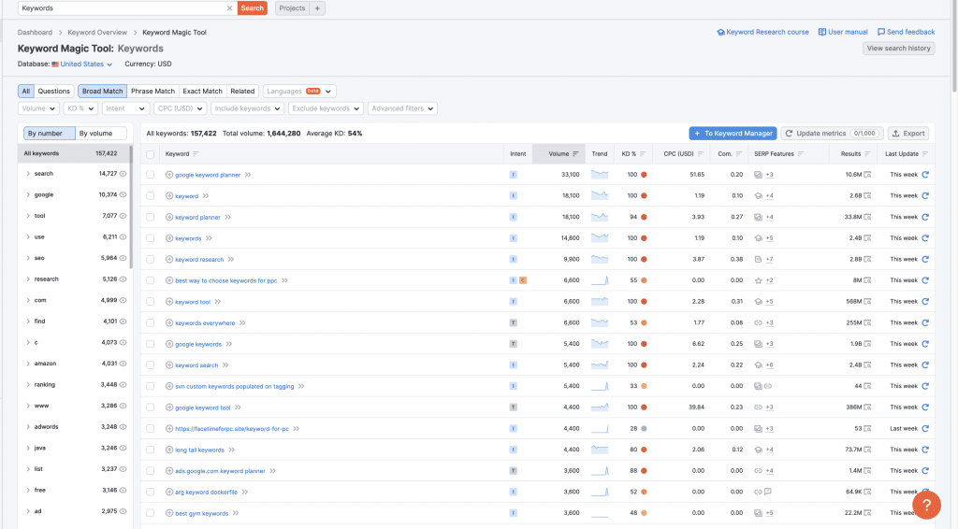
Task: Expand the 'research' keyword group
Action: click(28, 279)
